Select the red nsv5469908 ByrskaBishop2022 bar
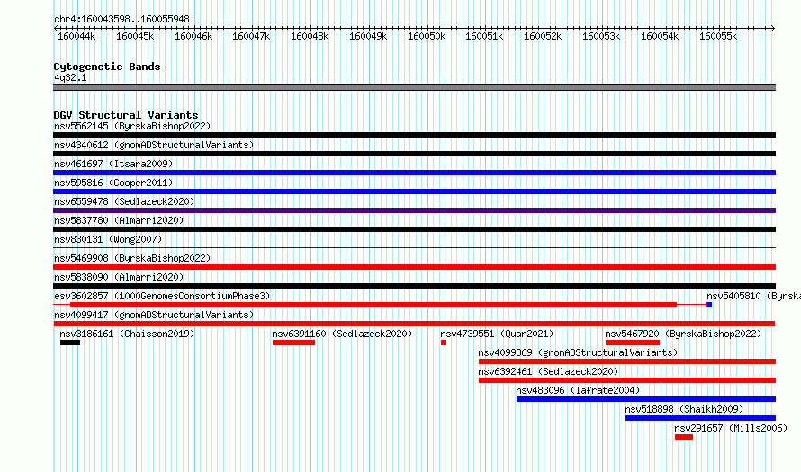Image resolution: width=801 pixels, height=472 pixels. pyautogui.click(x=414, y=267)
